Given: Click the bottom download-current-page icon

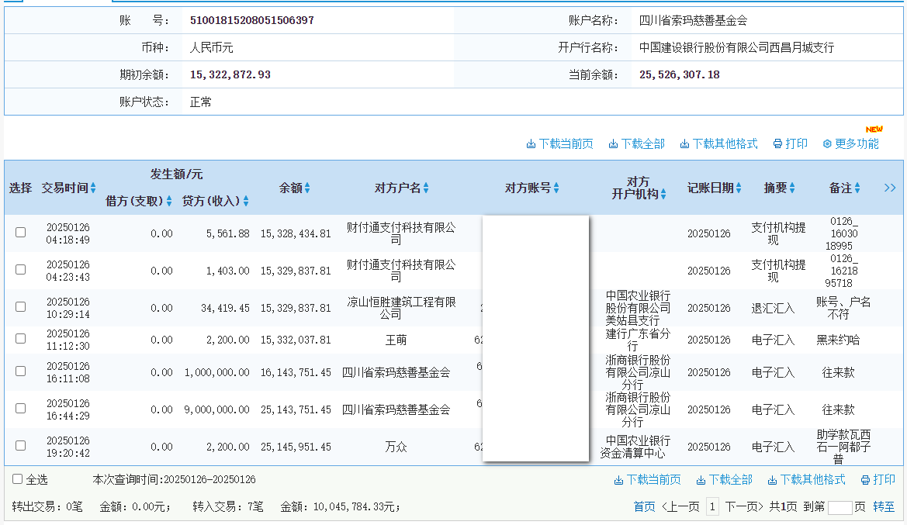Looking at the screenshot, I should (x=618, y=480).
